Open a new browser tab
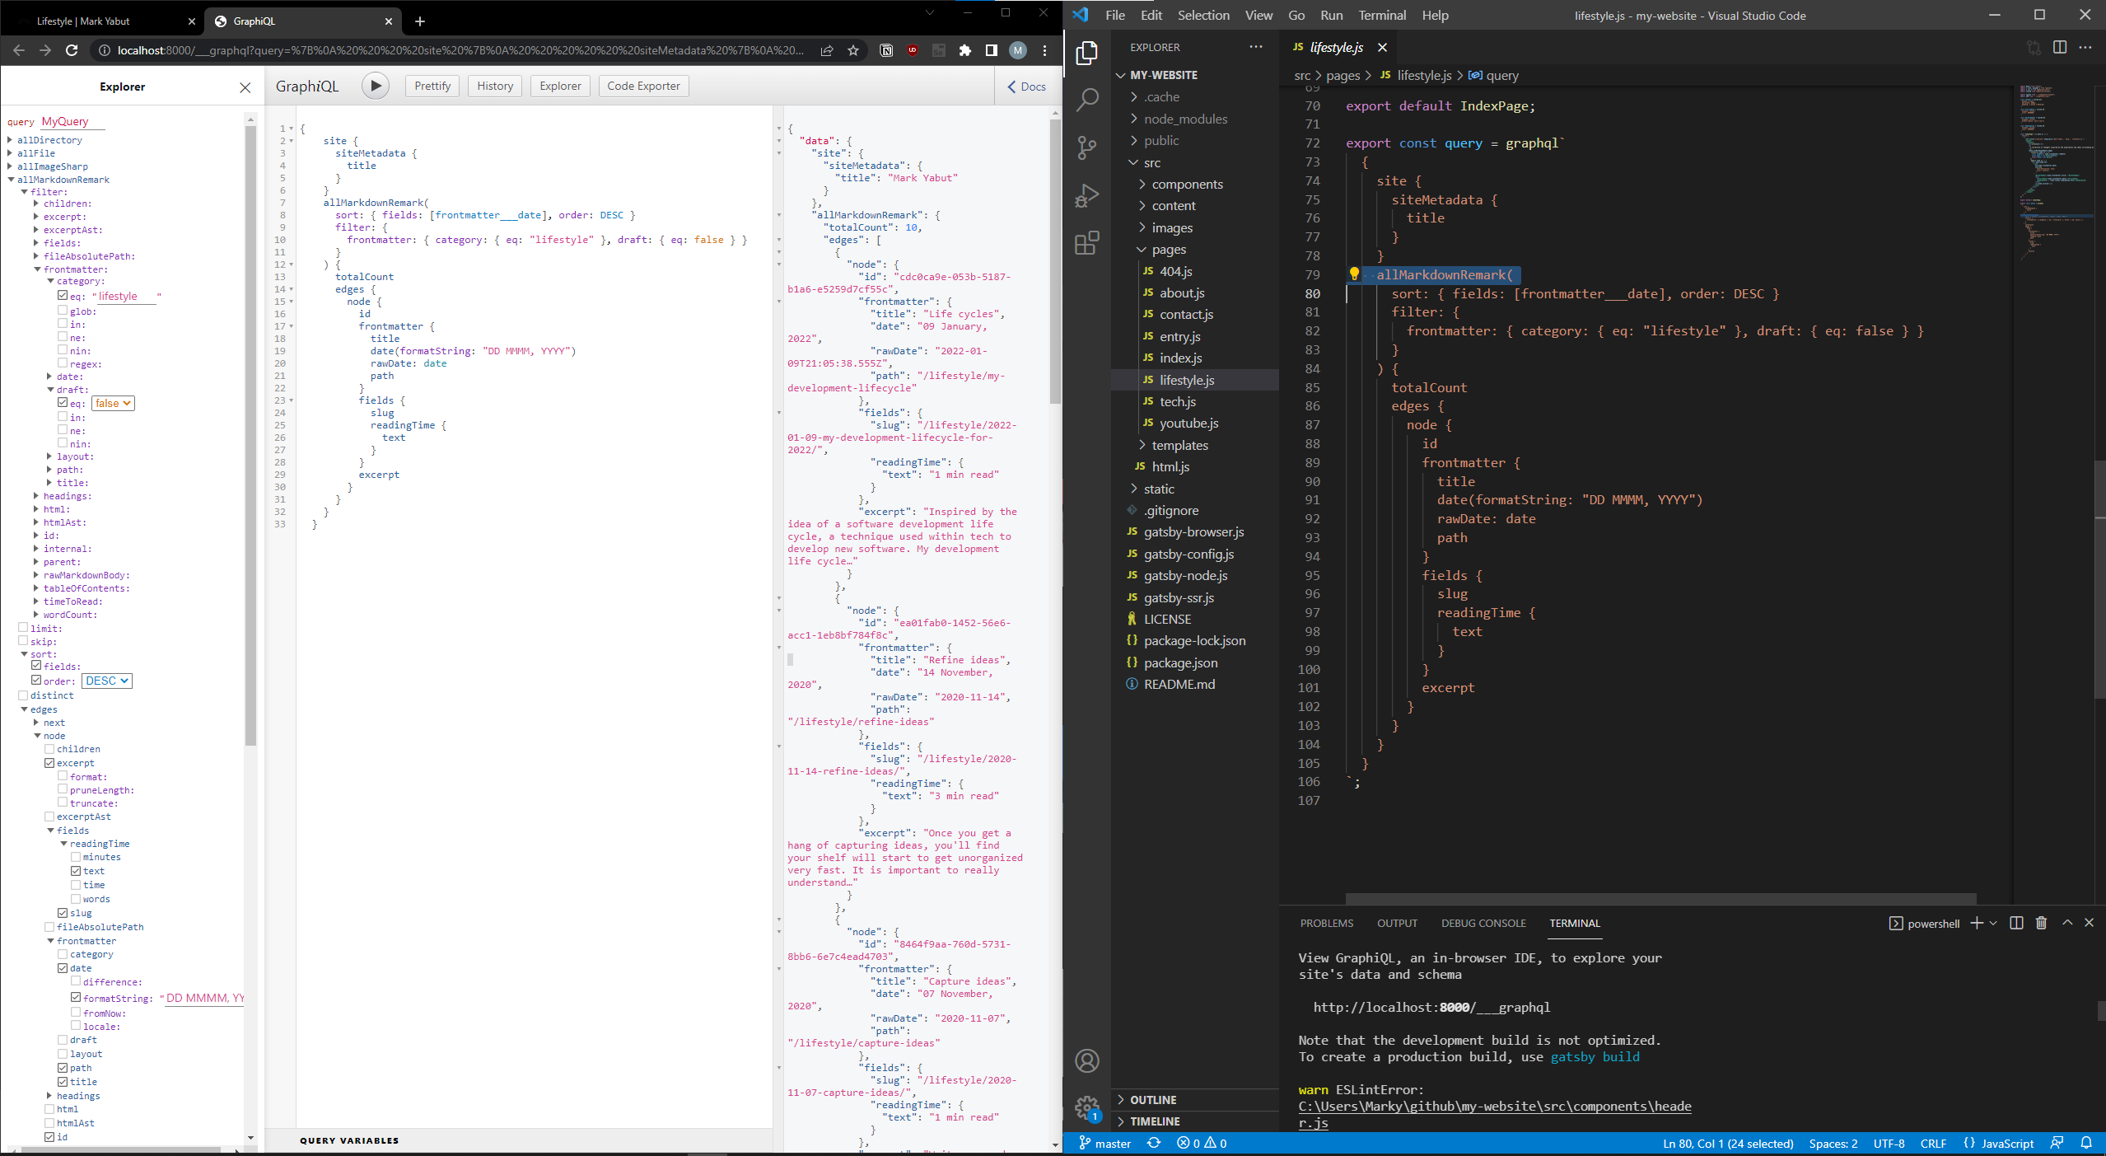This screenshot has height=1156, width=2106. click(420, 21)
